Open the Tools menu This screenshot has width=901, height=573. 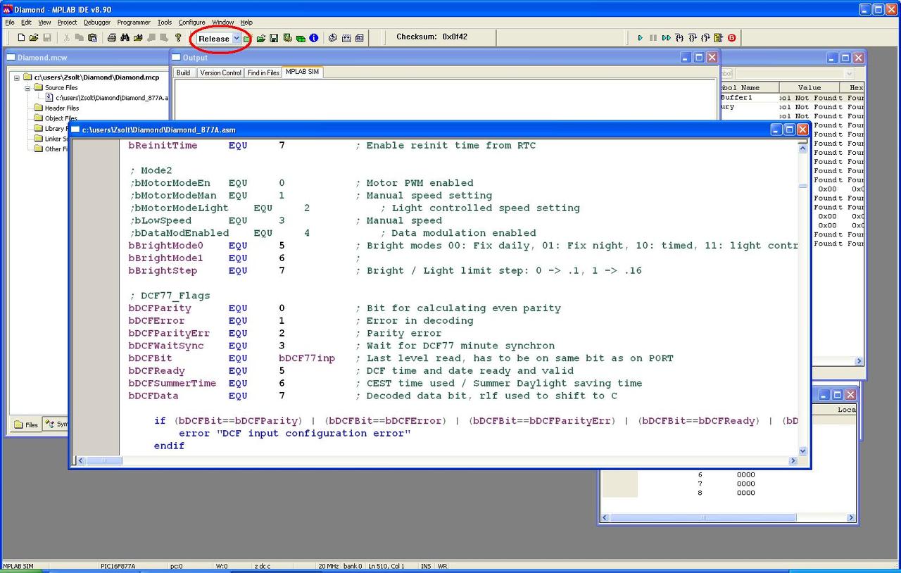tap(164, 23)
